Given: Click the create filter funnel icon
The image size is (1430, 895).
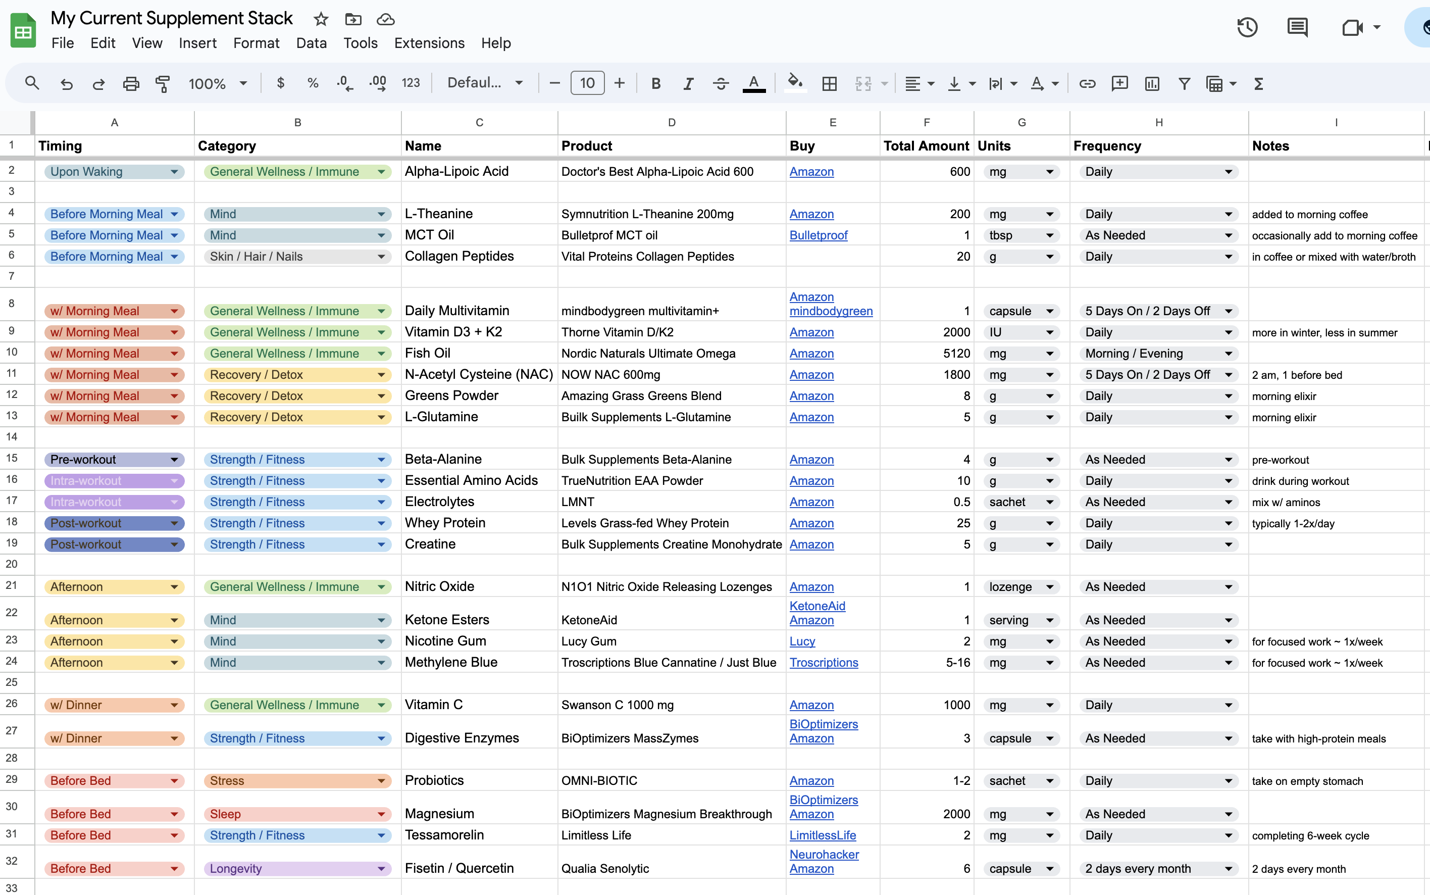Looking at the screenshot, I should tap(1184, 83).
